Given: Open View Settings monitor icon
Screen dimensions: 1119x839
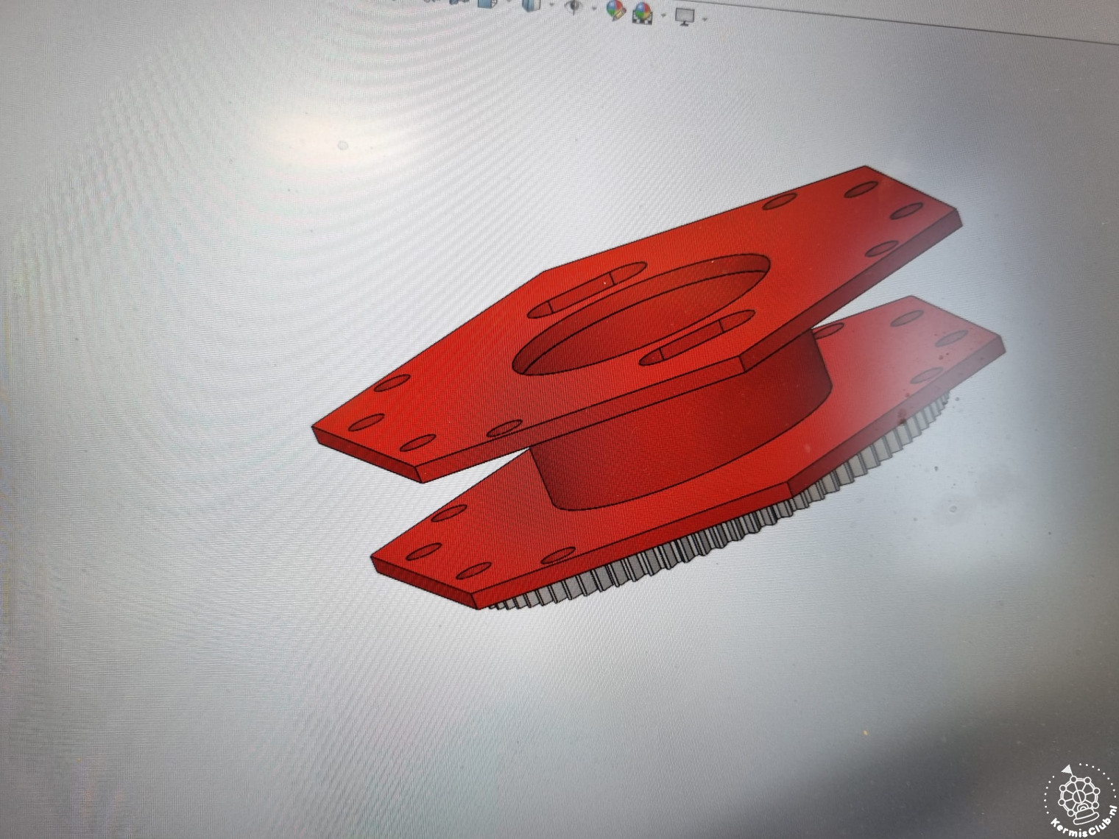Looking at the screenshot, I should [x=685, y=15].
